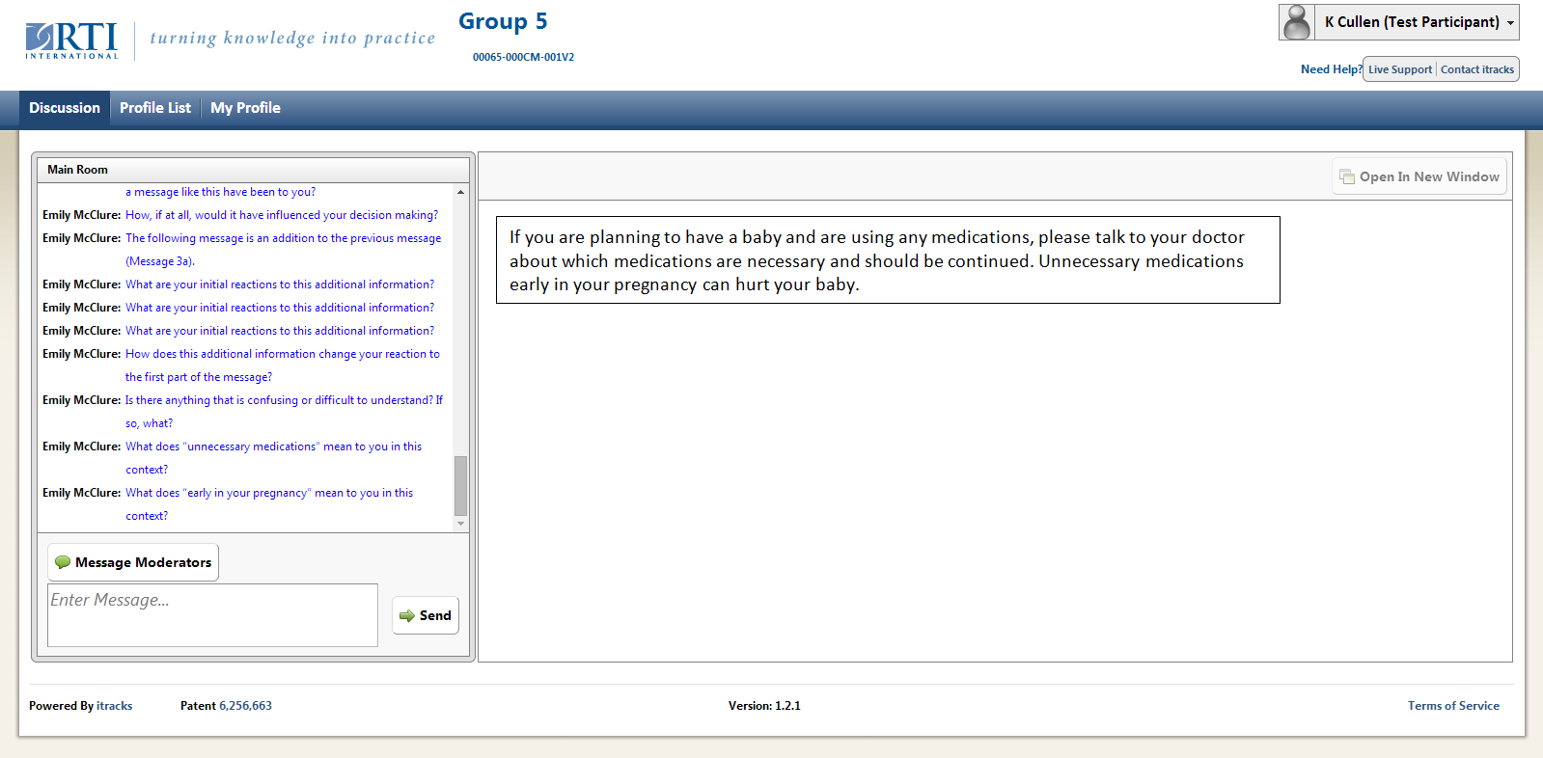1543x758 pixels.
Task: Click the message about influenced decision making
Action: (x=282, y=215)
